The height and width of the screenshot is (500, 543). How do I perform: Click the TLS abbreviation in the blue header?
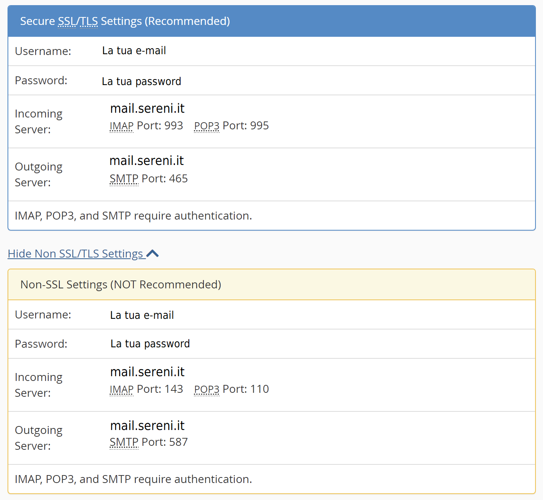pyautogui.click(x=89, y=21)
